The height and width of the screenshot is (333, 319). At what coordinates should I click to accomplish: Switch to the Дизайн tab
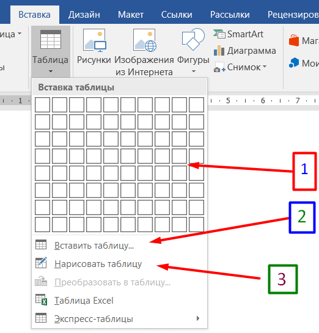(84, 15)
